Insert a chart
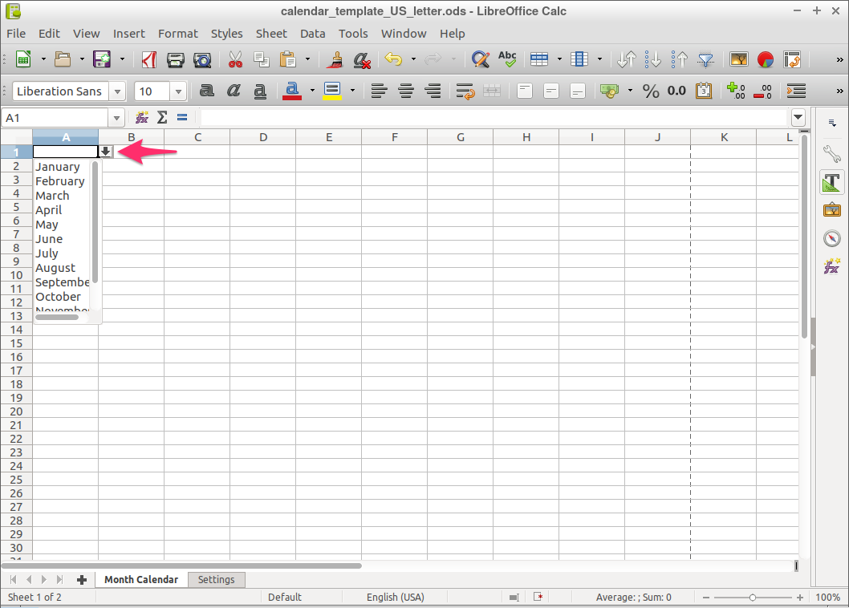 [766, 59]
